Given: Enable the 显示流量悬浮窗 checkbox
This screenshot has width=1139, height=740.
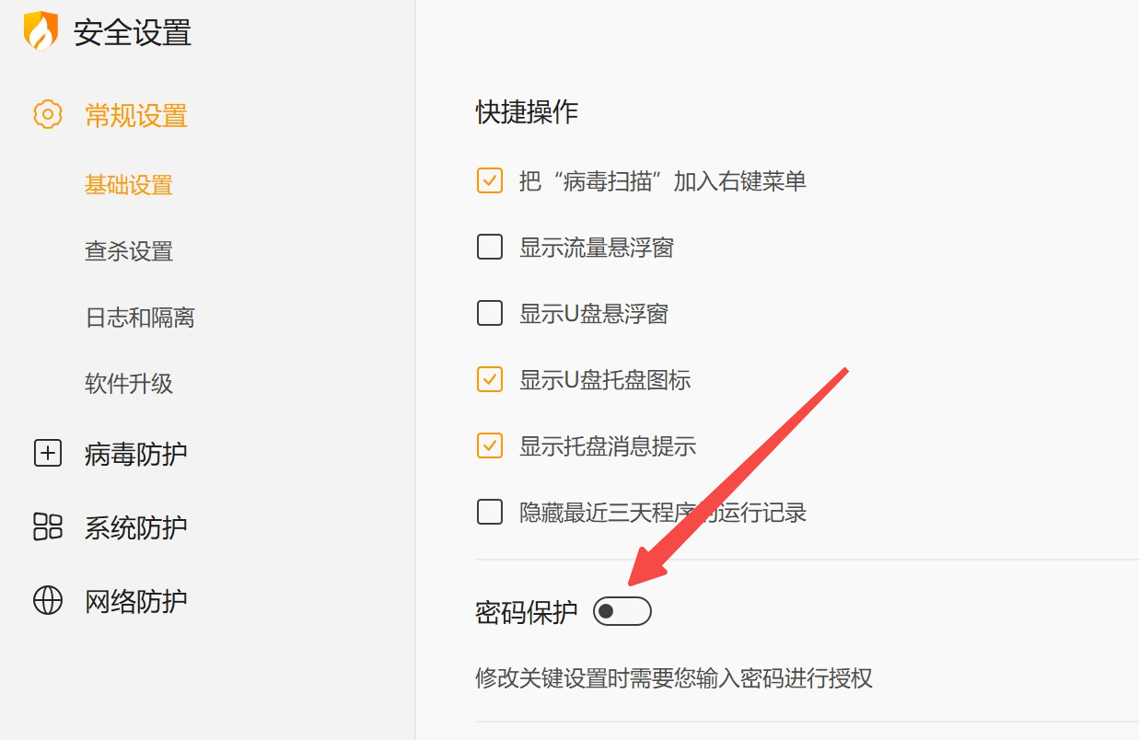Looking at the screenshot, I should [x=490, y=247].
